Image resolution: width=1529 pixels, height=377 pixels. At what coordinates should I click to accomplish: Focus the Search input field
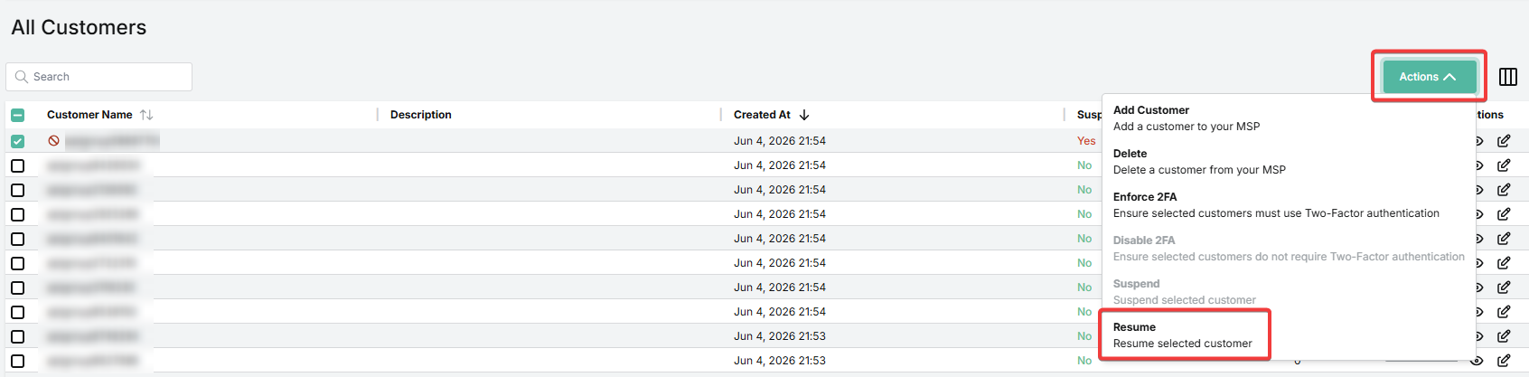pyautogui.click(x=99, y=77)
